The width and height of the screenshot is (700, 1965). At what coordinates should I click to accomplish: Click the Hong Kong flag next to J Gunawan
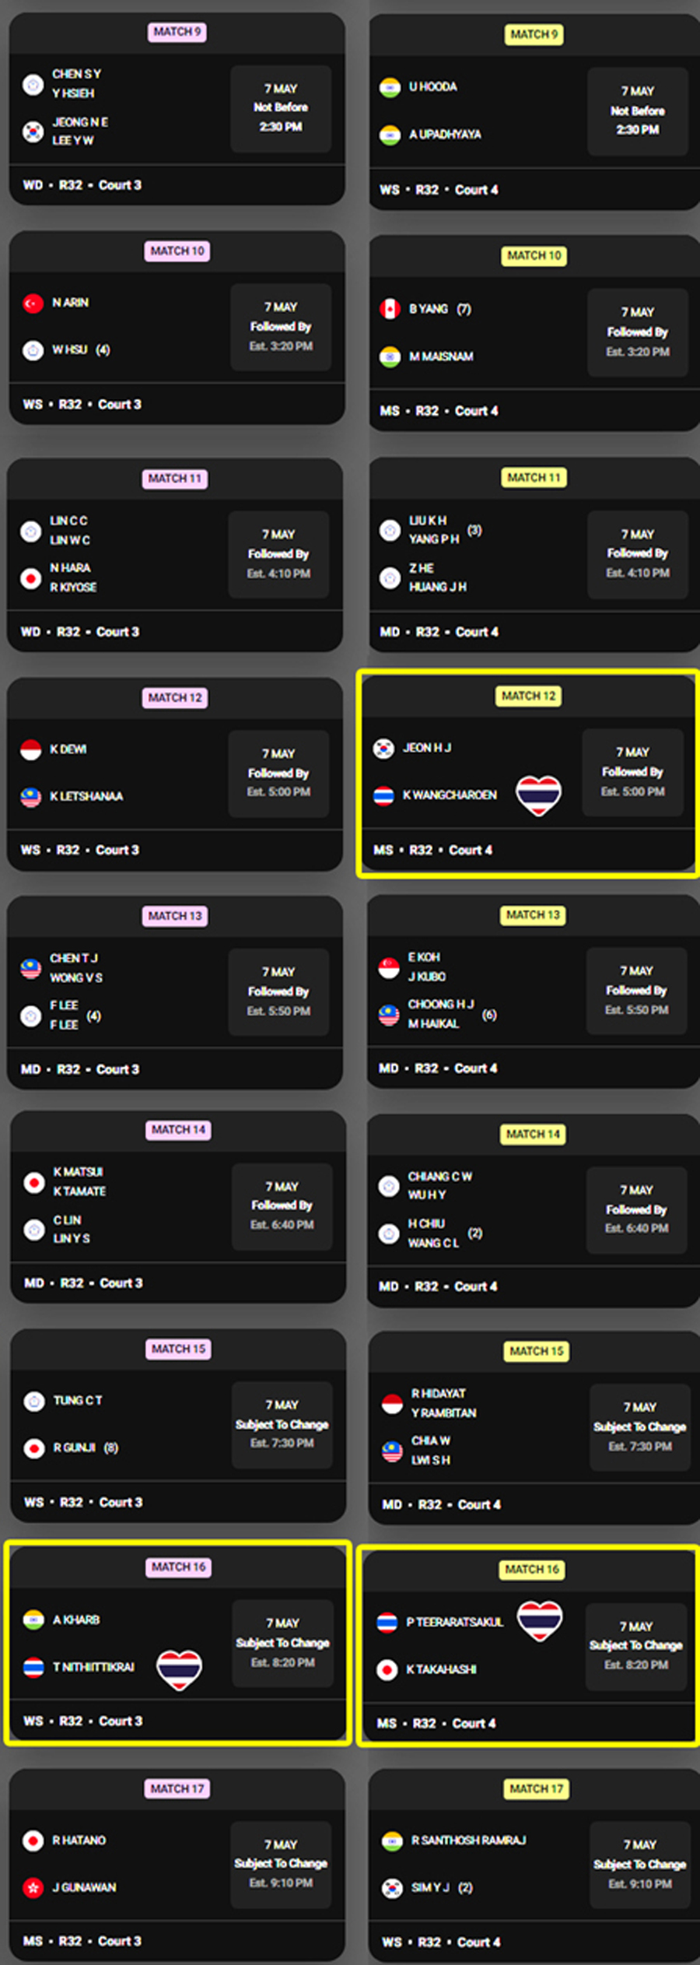point(33,1888)
